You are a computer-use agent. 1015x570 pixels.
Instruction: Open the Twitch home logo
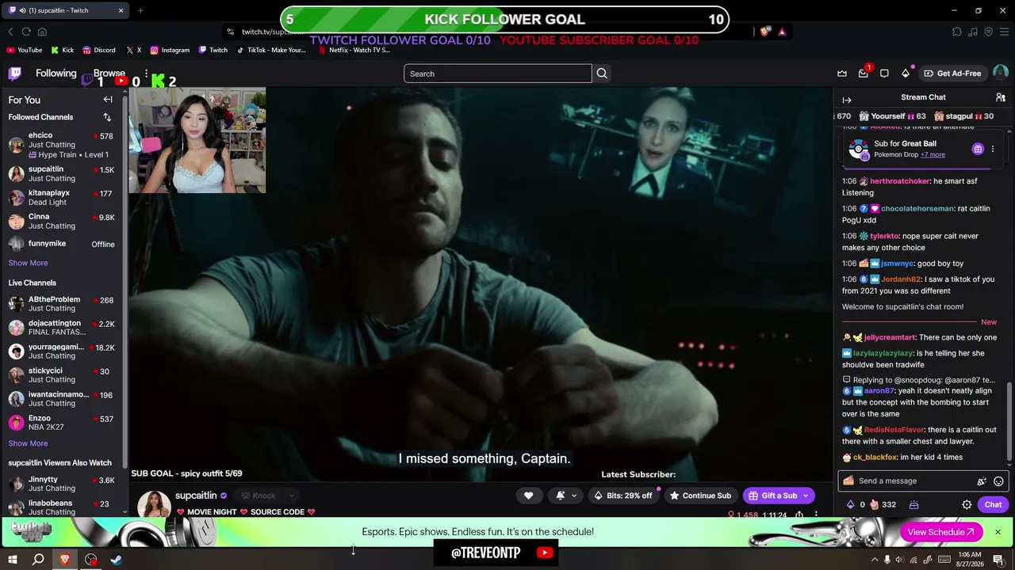click(14, 74)
